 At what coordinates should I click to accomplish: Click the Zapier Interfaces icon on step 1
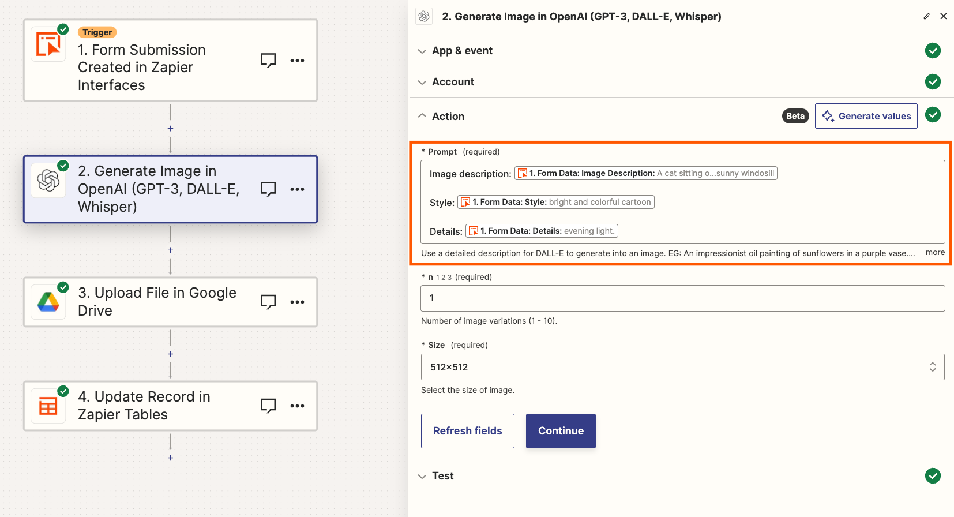(x=48, y=44)
